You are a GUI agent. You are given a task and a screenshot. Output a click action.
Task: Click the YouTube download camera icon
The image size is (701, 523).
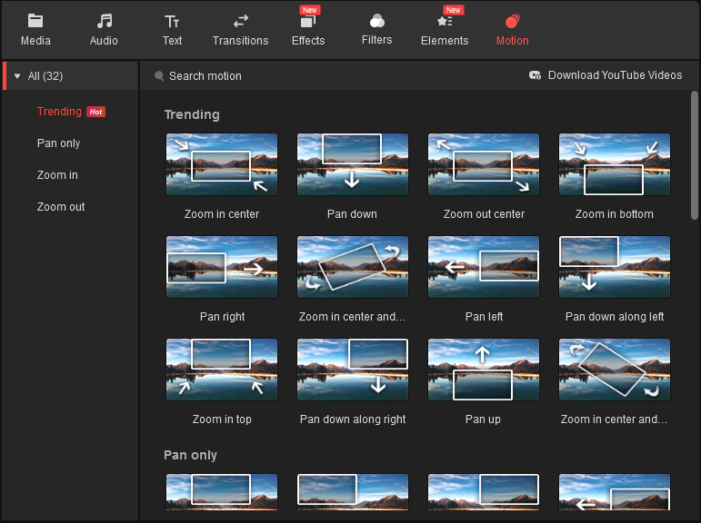pyautogui.click(x=535, y=75)
